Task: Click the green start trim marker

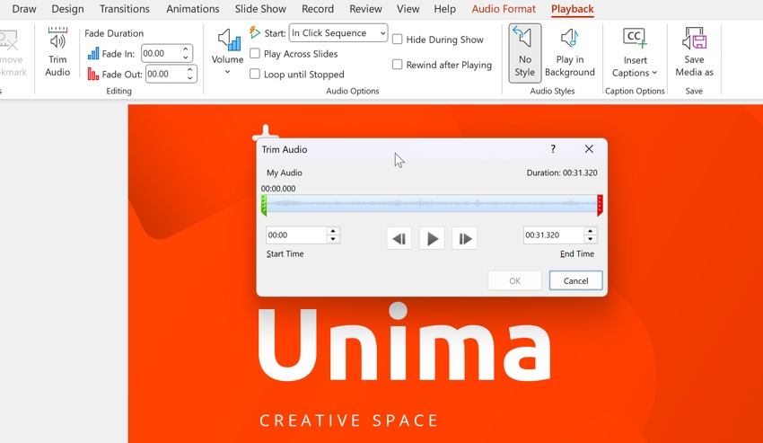Action: (264, 205)
